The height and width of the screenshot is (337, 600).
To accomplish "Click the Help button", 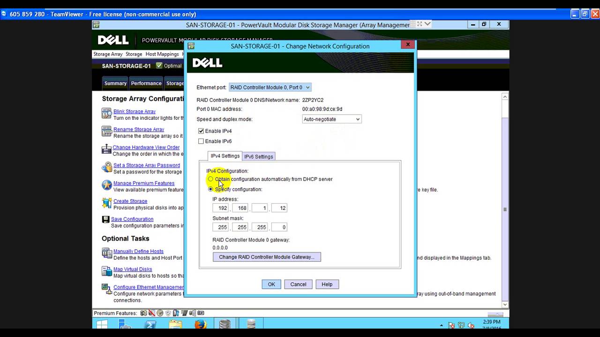I will [327, 284].
